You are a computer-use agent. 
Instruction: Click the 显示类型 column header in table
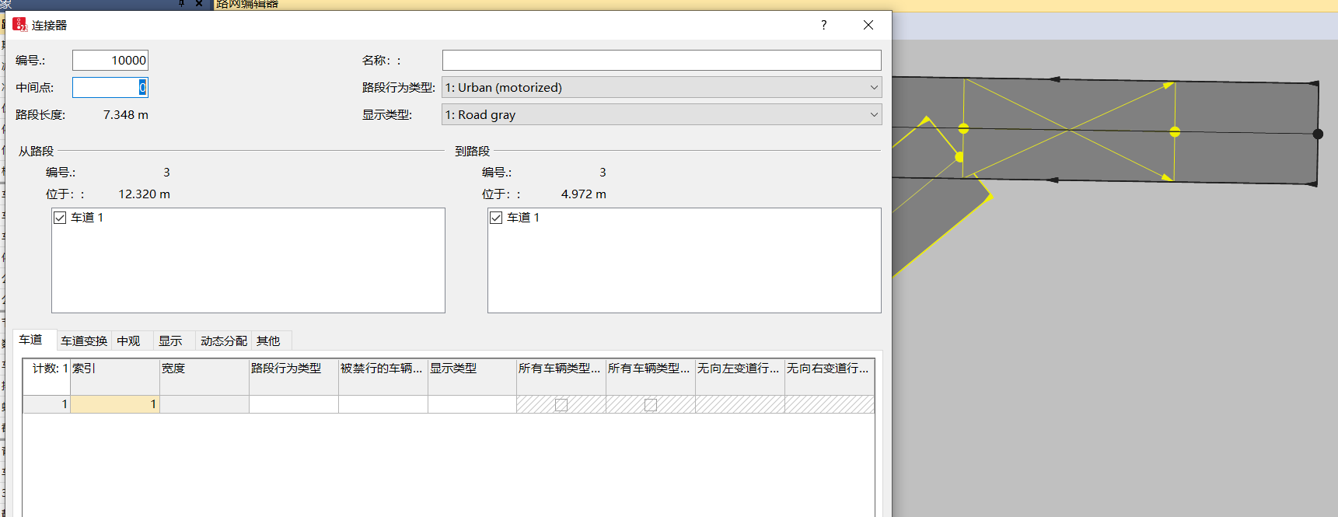pos(472,377)
